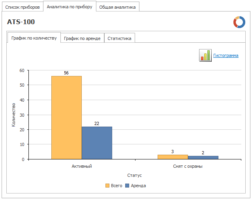Click the orange Активный bar of 56
Image resolution: width=252 pixels, height=199 pixels.
click(x=66, y=118)
